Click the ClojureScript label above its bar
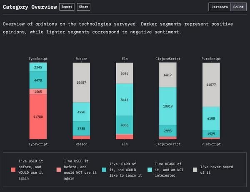The image size is (250, 192). (x=168, y=59)
